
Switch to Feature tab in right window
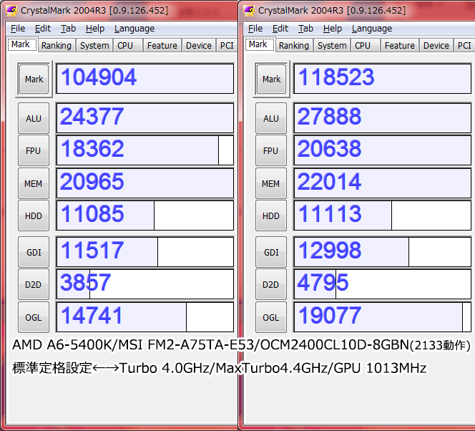click(400, 46)
